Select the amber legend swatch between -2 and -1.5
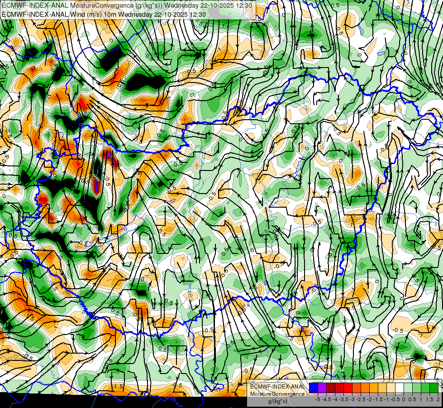 click(x=374, y=388)
